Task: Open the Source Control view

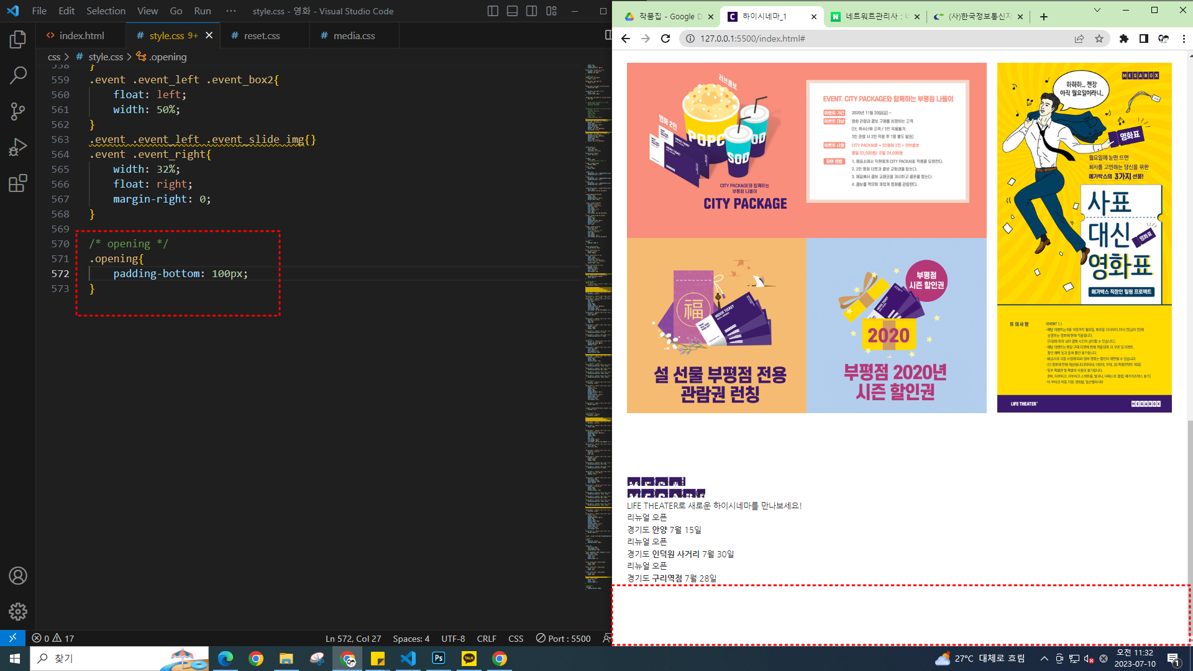Action: coord(17,112)
